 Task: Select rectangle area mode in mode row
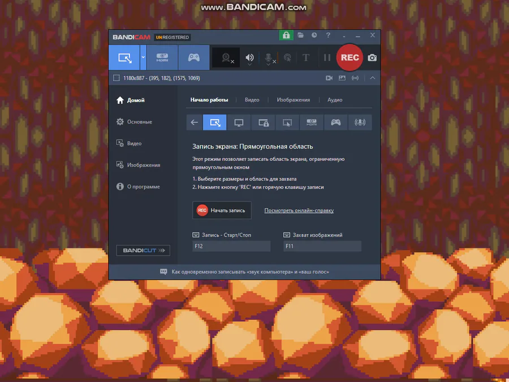[214, 122]
